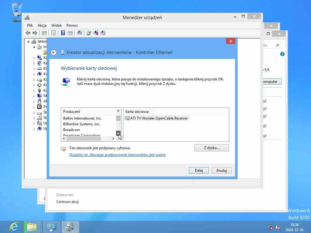Toggle the console tree toolbar icon
311x233 pixels.
44,33
